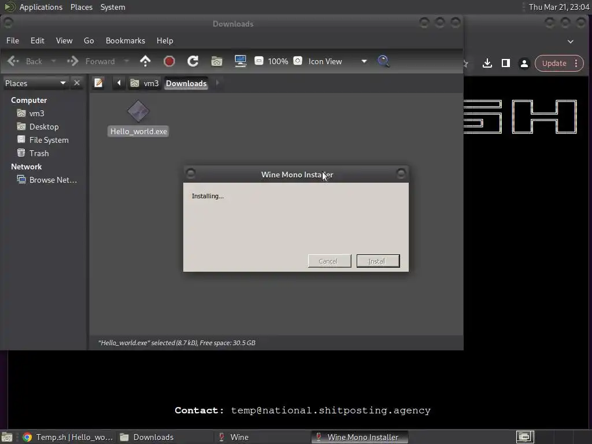Screen dimensions: 592x444
Task: Click the Downloads breadcrumb button
Action: pos(186,83)
